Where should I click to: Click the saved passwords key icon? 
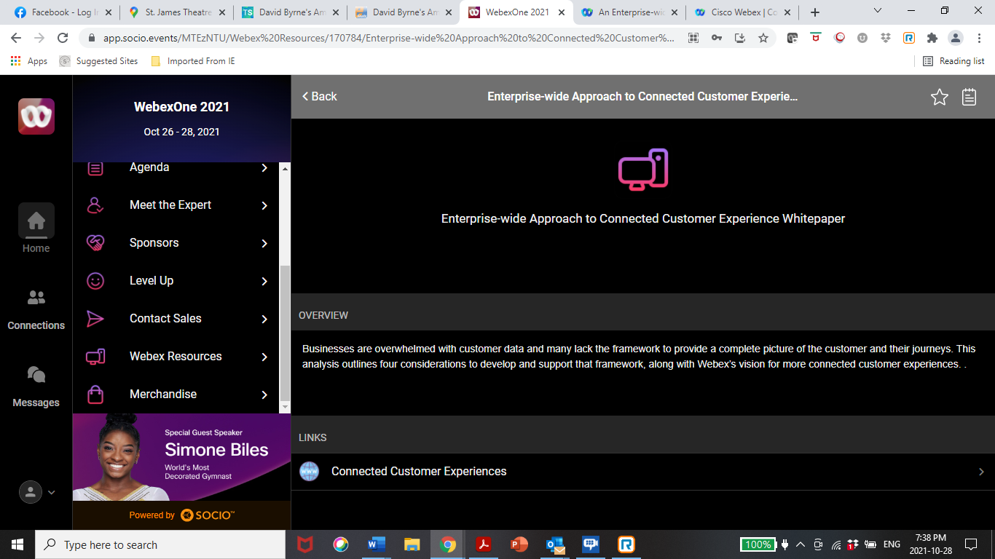tap(717, 38)
